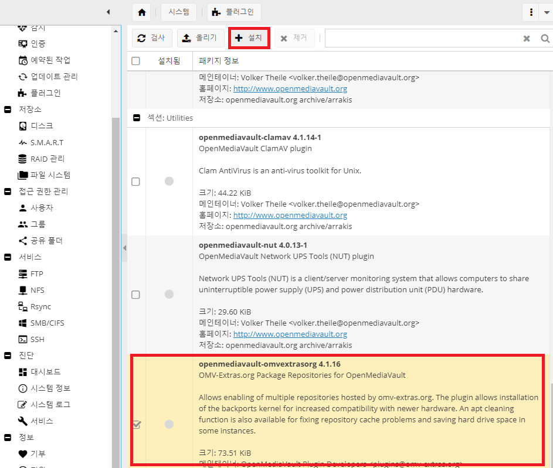Screen dimensions: 553x468
Task: Open the top-right dropdown arrow
Action: click(x=547, y=12)
